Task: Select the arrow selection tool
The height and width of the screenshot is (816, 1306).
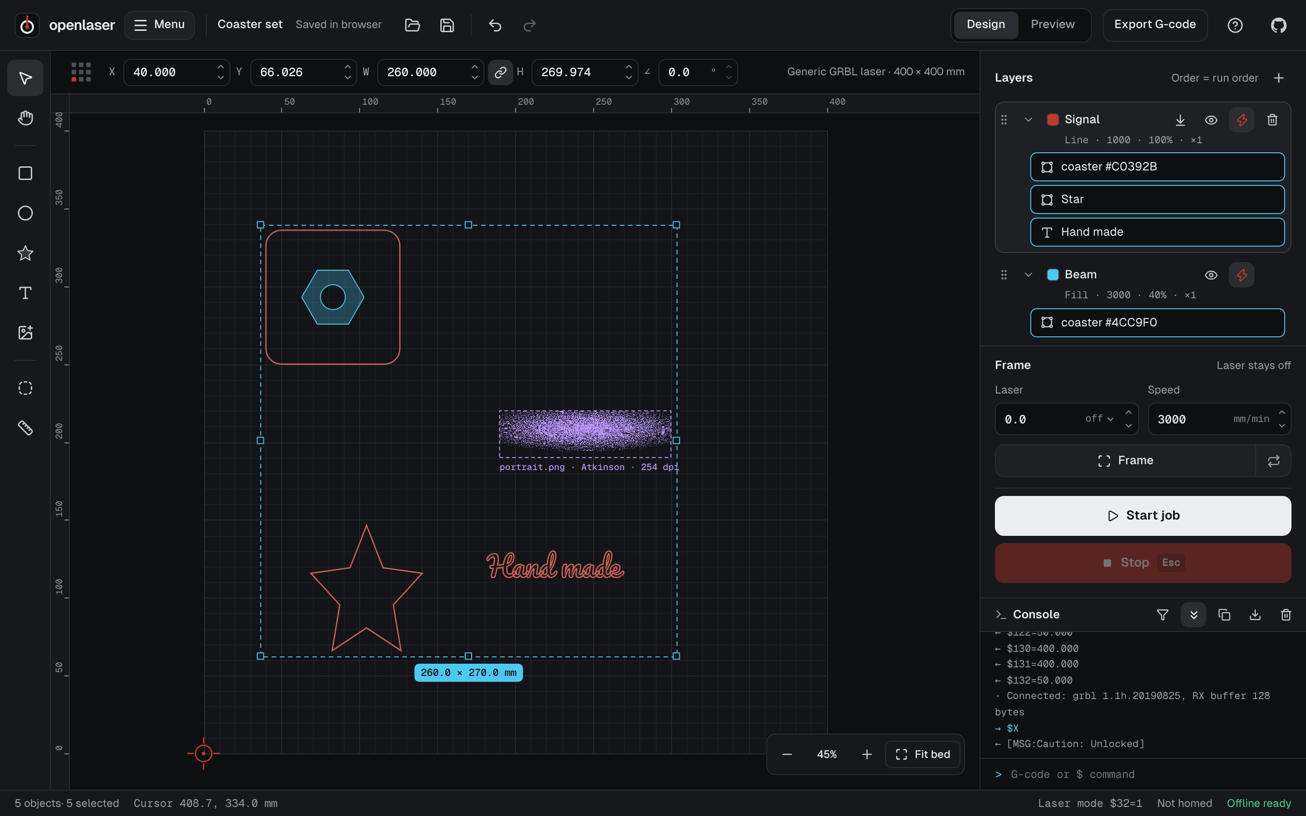Action: 25,78
